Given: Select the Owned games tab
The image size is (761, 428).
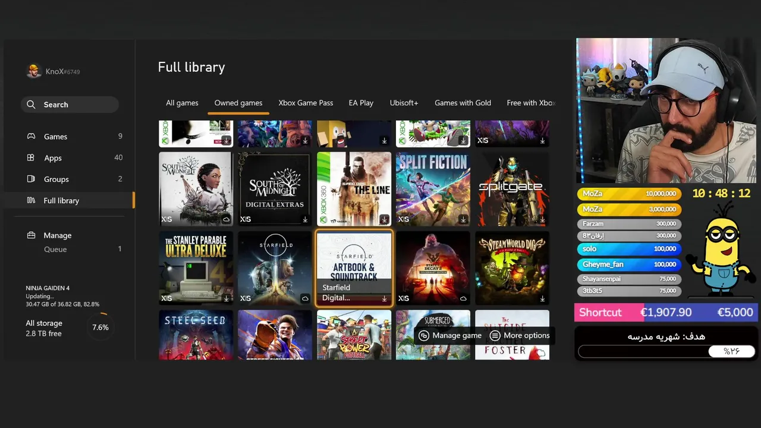Looking at the screenshot, I should (238, 103).
